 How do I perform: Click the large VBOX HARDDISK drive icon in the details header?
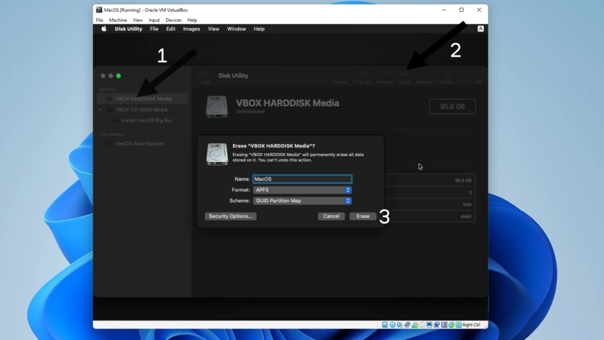[217, 107]
